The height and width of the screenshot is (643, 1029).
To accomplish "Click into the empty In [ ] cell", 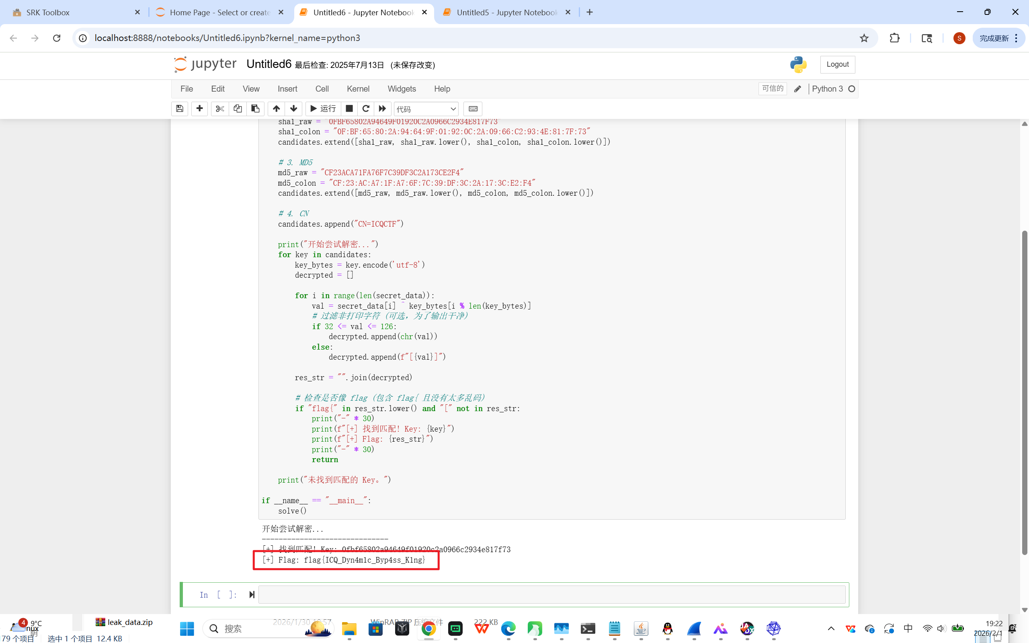I will pos(551,594).
